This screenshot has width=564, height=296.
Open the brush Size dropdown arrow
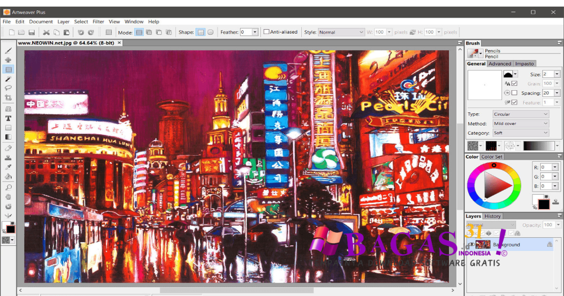tap(557, 74)
